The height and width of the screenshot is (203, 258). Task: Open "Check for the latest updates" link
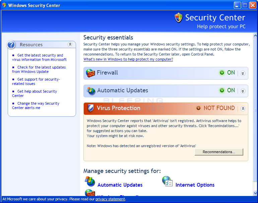click(x=39, y=70)
